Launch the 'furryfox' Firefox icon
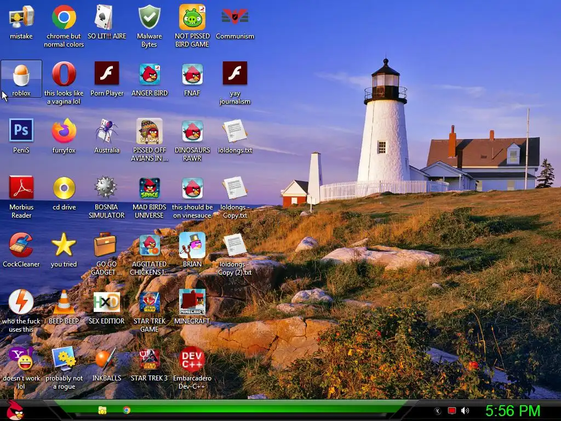Screen dimensions: 561x421 [64, 130]
